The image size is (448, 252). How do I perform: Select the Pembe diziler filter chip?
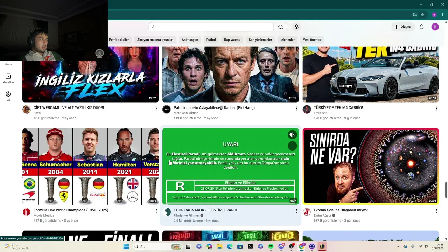119,40
